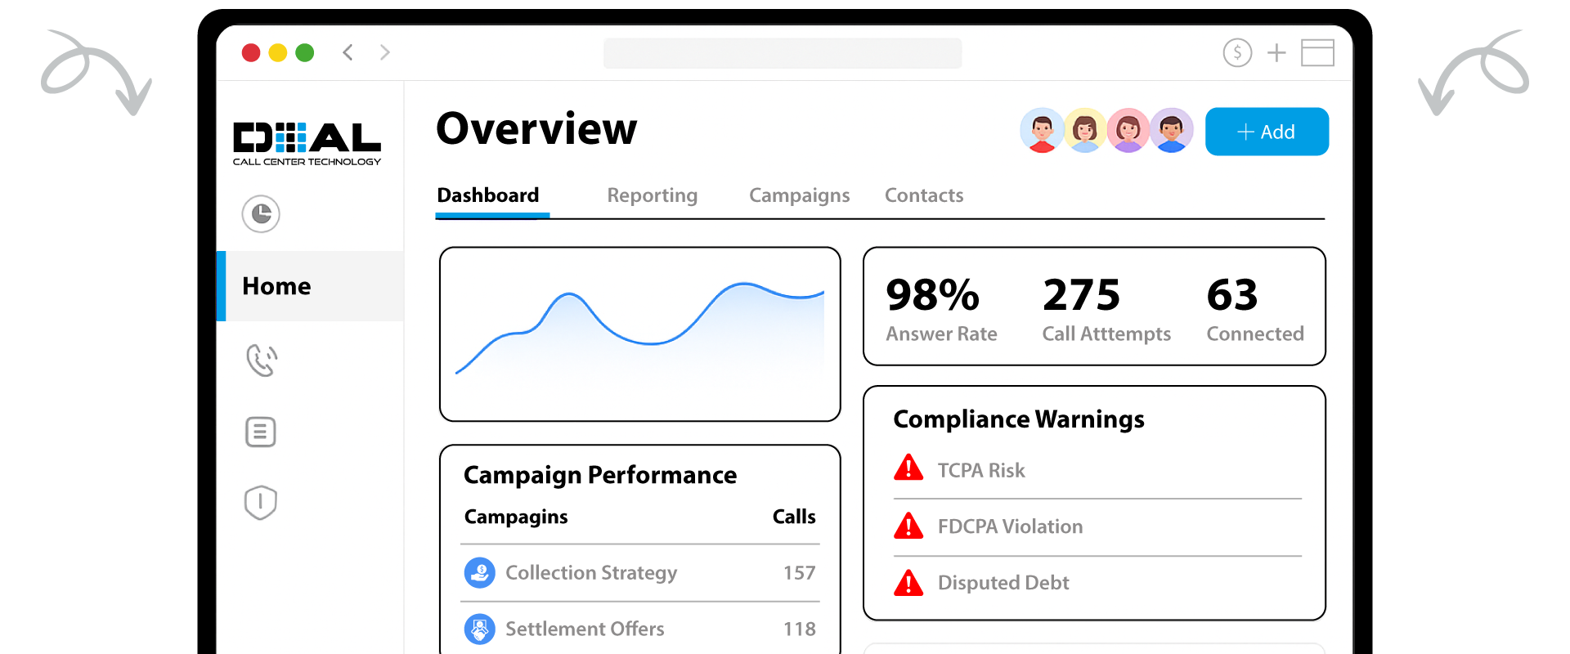
Task: Select Home in the sidebar
Action: tap(276, 286)
